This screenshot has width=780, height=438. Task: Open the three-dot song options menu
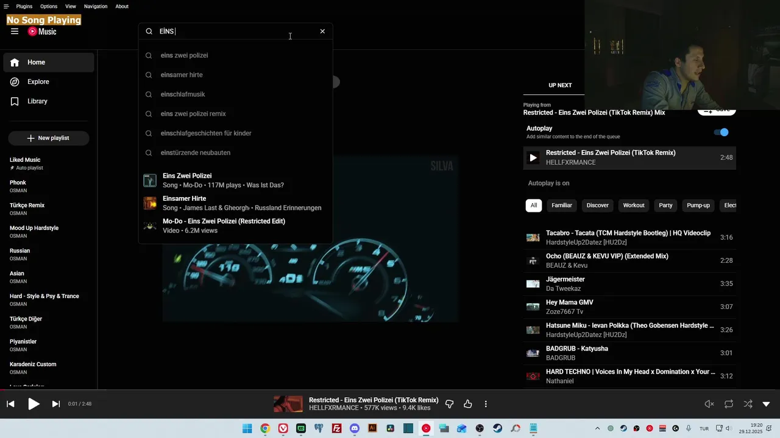(486, 404)
